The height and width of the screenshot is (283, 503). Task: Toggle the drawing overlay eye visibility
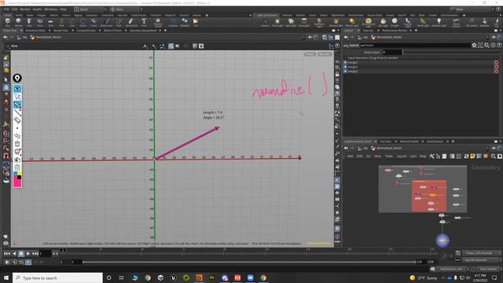pyautogui.click(x=17, y=89)
